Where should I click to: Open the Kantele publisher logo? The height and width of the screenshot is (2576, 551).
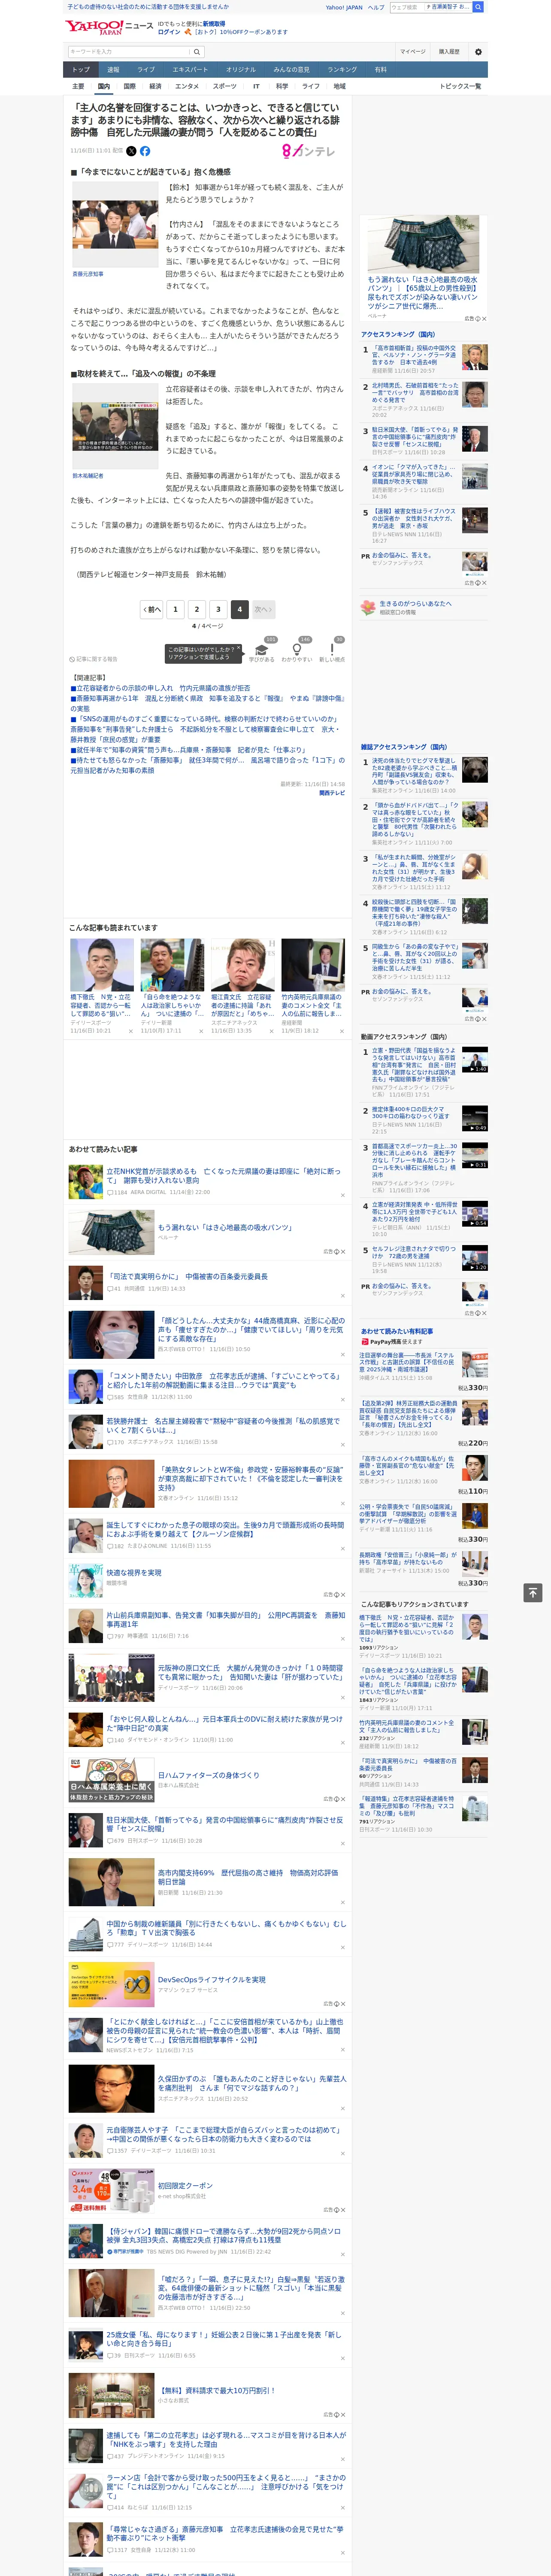pos(309,151)
